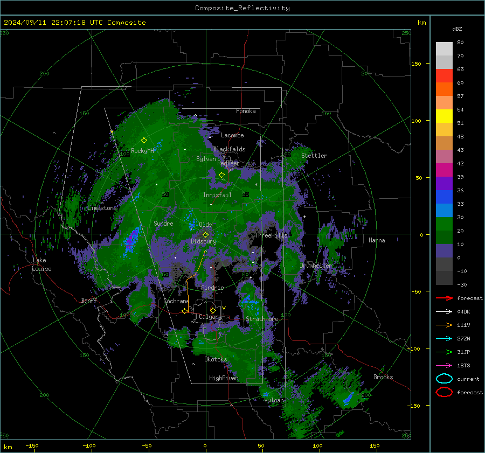The width and height of the screenshot is (485, 453).
Task: Click the Stettler city label
Action: (314, 156)
